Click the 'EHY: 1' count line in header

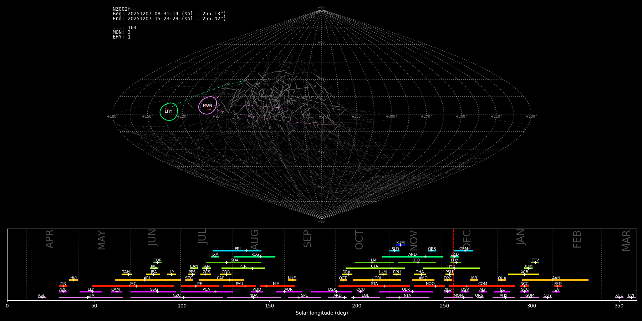pyautogui.click(x=122, y=37)
